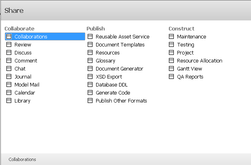251x165 pixels.
Task: Choose Document Templates under Publish
Action: [120, 45]
